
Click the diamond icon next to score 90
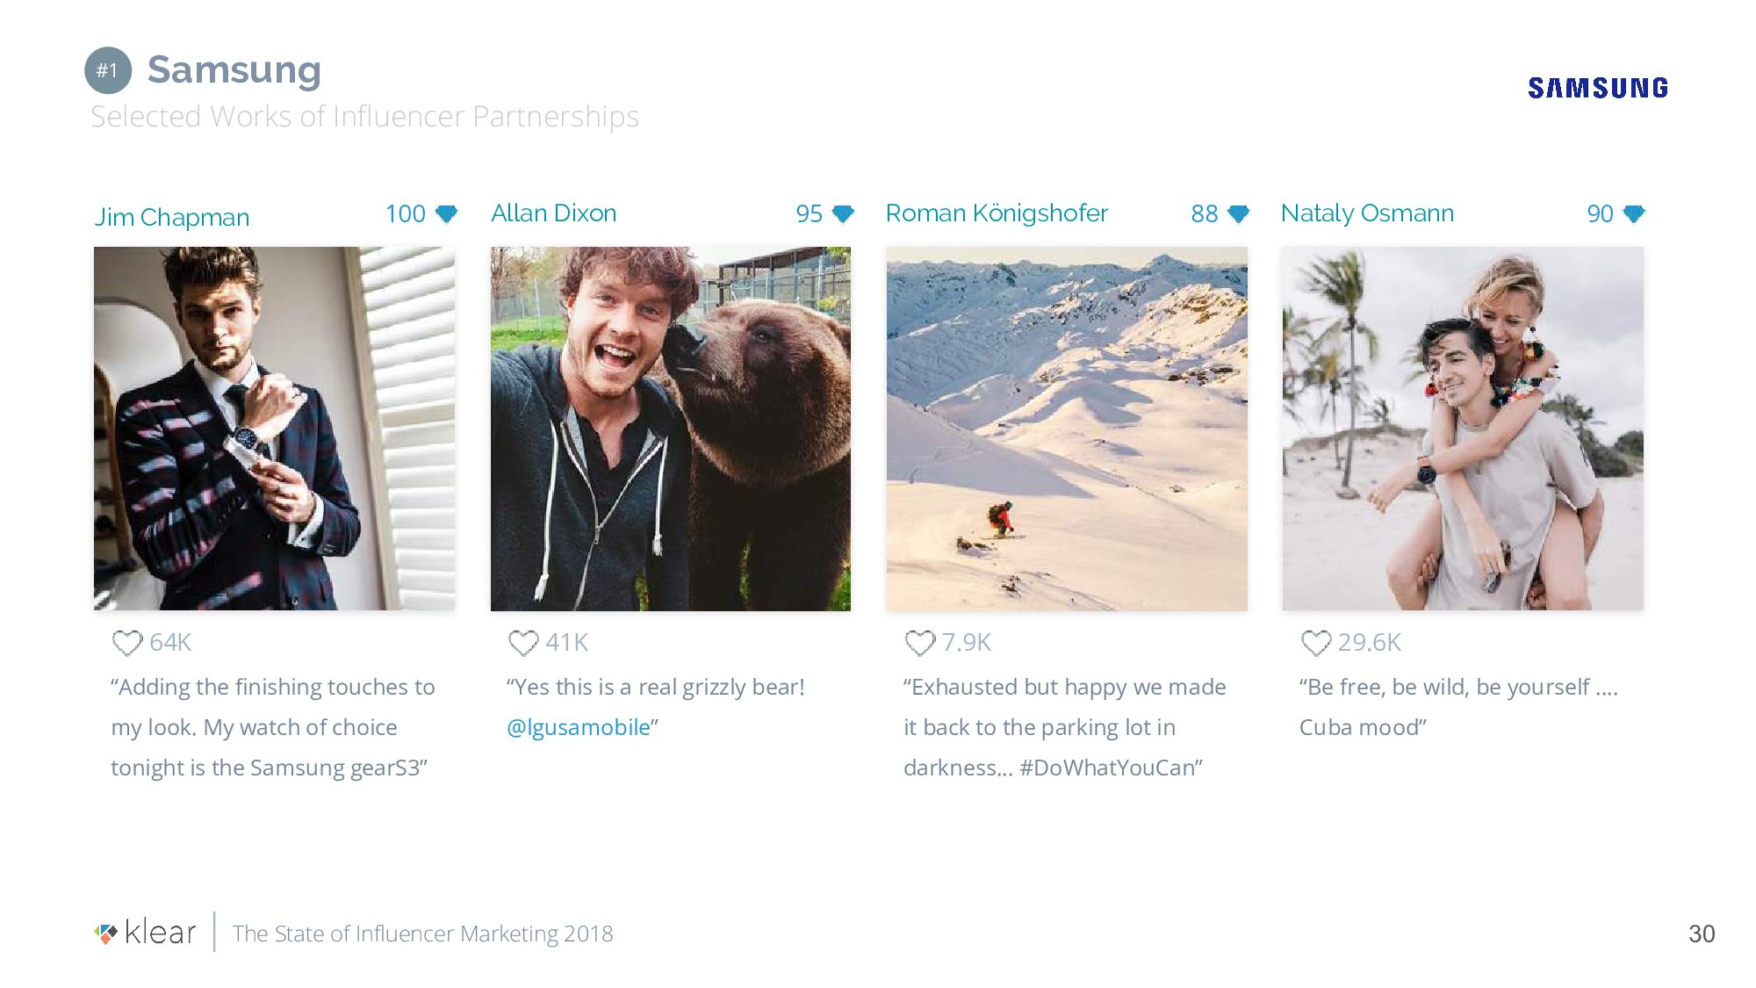pyautogui.click(x=1634, y=213)
